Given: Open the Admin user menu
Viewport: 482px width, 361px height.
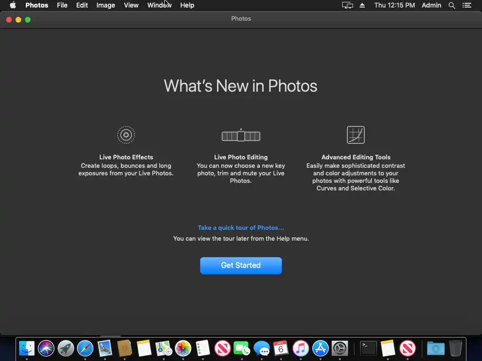Looking at the screenshot, I should (431, 5).
